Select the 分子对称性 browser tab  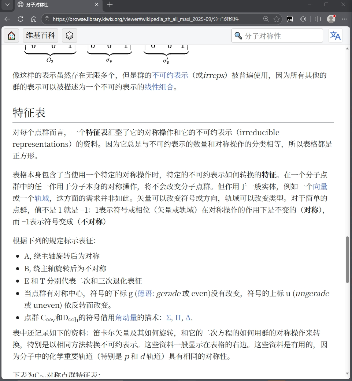point(55,5)
